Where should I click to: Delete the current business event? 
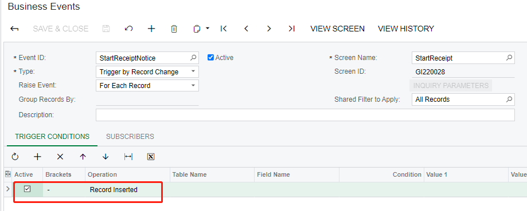174,29
